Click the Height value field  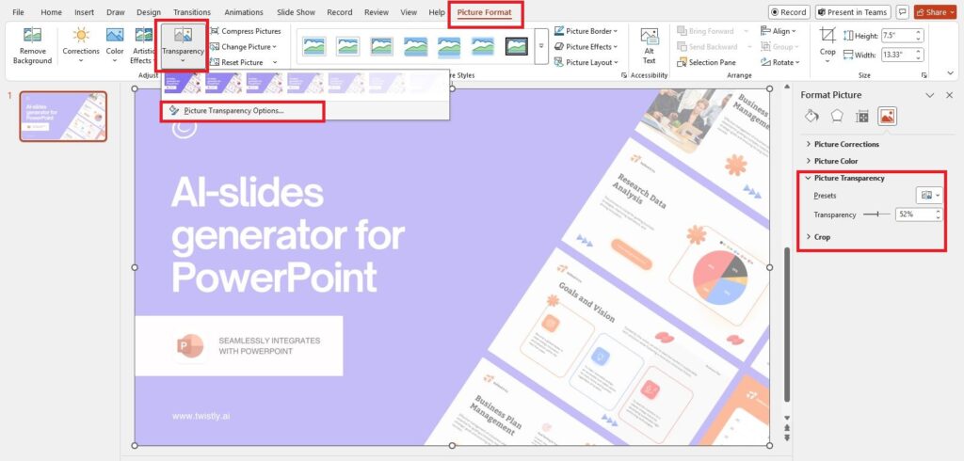pyautogui.click(x=897, y=36)
